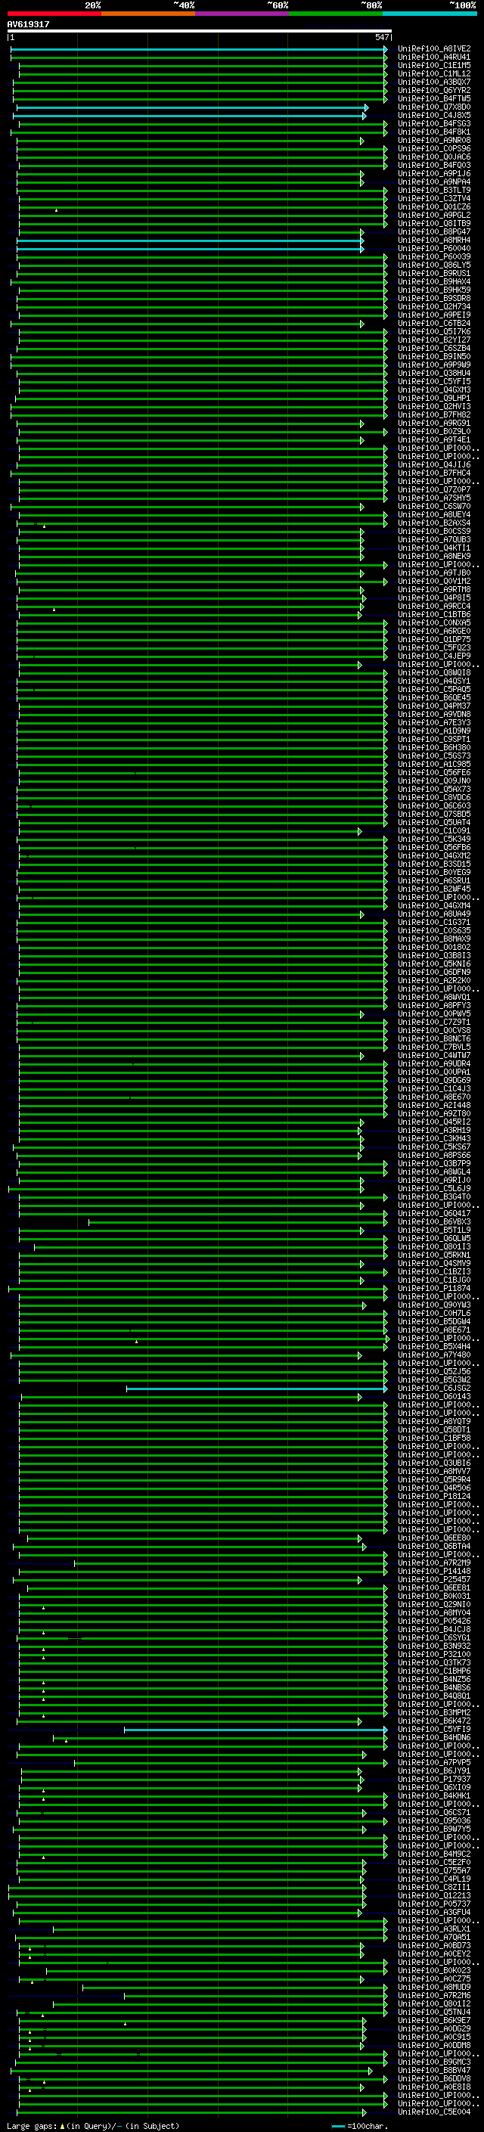
Task: Click the cyan ~100% identity legend segment
Action: pyautogui.click(x=430, y=14)
